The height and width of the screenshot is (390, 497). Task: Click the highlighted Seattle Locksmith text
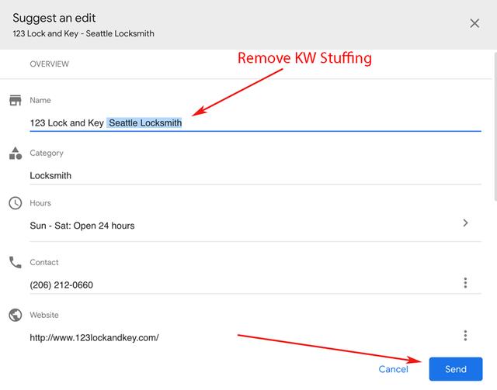145,123
